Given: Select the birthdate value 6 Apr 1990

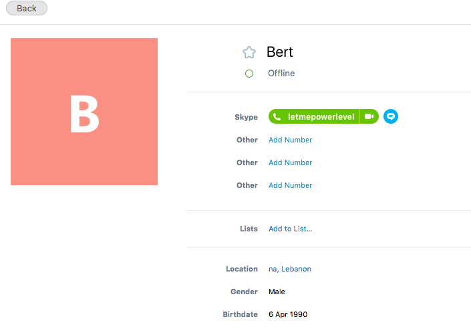Looking at the screenshot, I should [x=288, y=314].
